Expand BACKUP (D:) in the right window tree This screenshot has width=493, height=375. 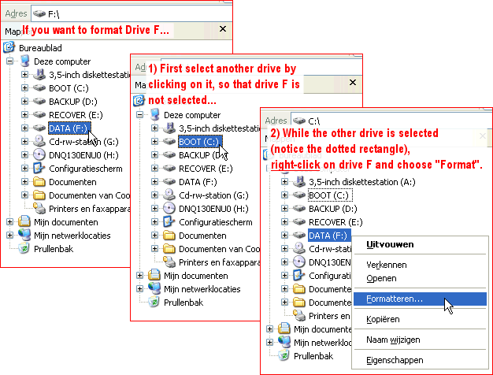[x=286, y=209]
